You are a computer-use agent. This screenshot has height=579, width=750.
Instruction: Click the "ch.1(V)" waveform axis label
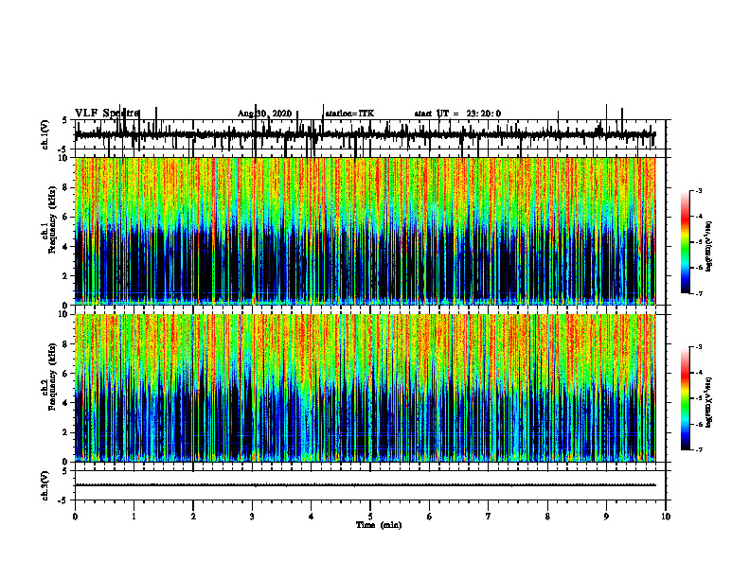pos(45,134)
